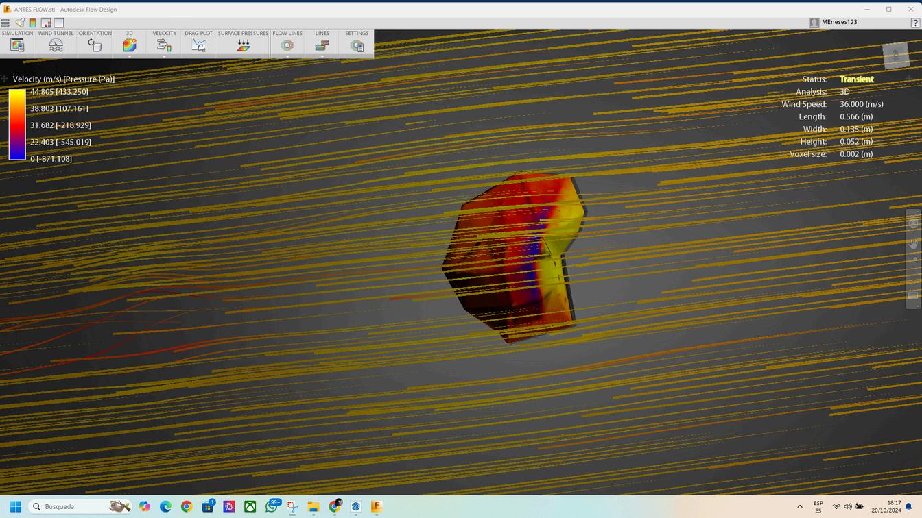Open the application hamburger menu

[5, 23]
